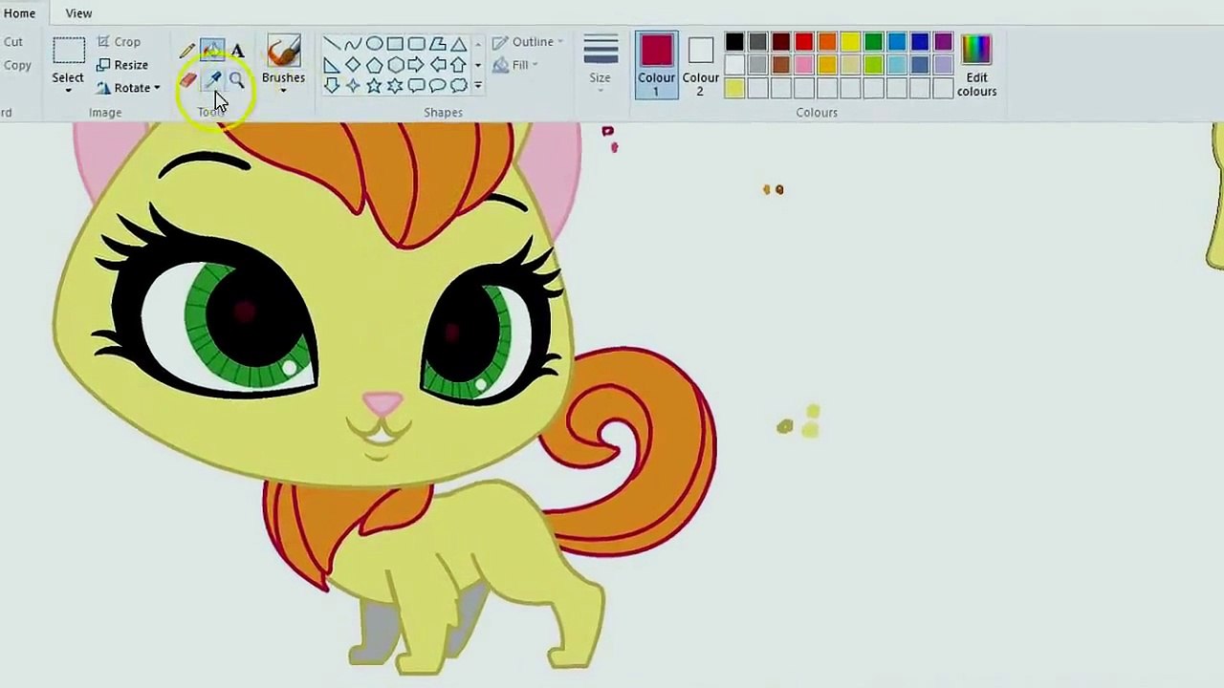Click the Resize button
Screen dimensions: 1224x688
[x=122, y=65]
